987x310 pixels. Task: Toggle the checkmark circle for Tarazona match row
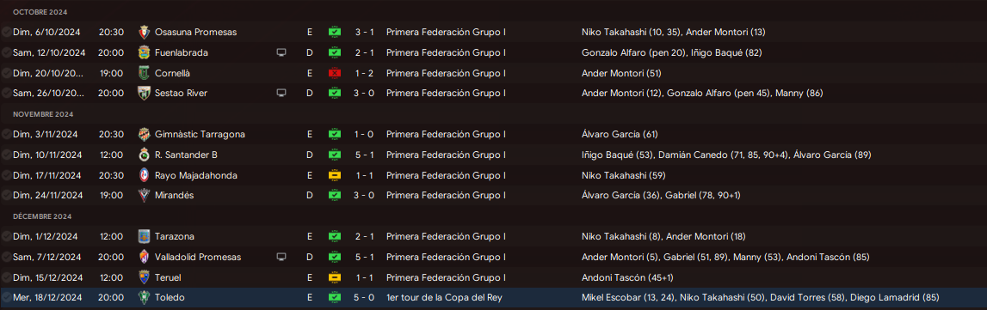pyautogui.click(x=6, y=237)
